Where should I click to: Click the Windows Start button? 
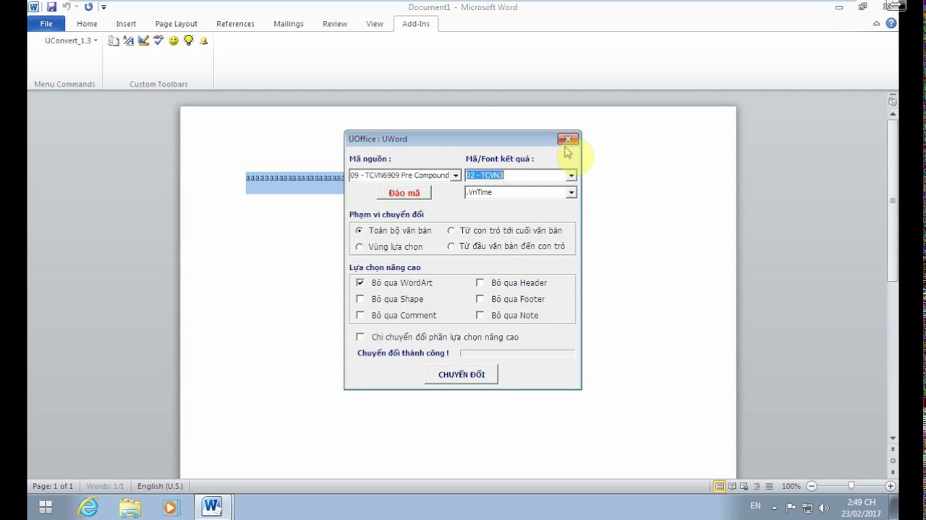coord(45,507)
